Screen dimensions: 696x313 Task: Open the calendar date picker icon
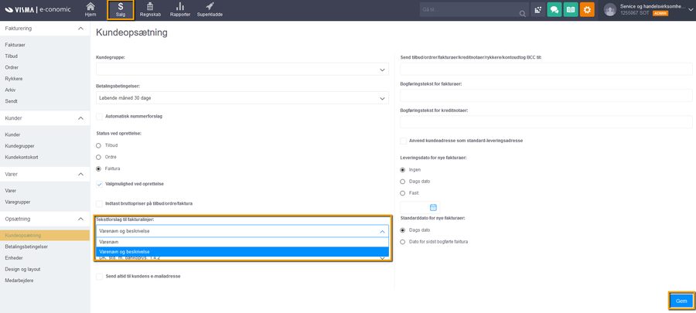(433, 207)
